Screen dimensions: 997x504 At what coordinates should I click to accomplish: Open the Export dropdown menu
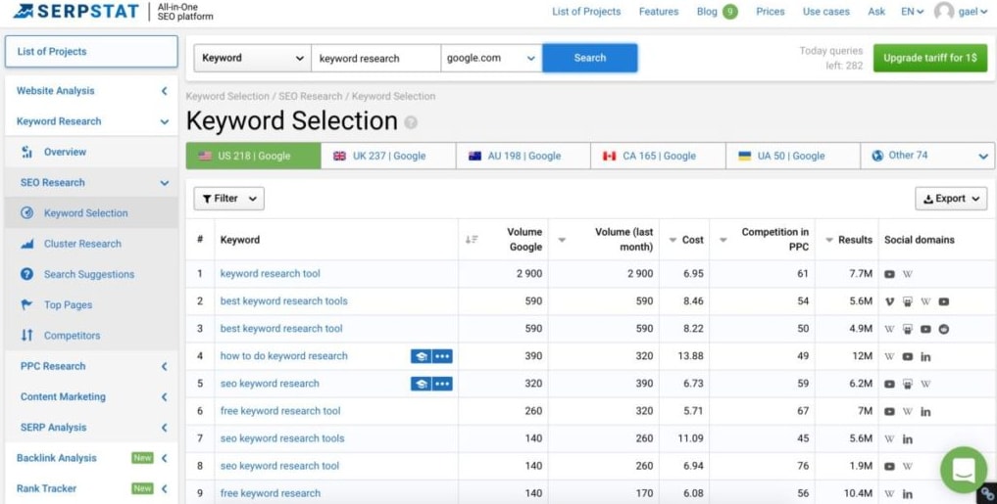[x=951, y=199]
